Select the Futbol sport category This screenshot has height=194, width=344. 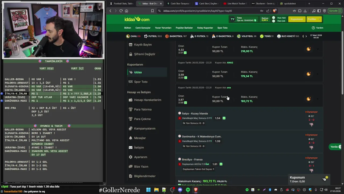153,36
